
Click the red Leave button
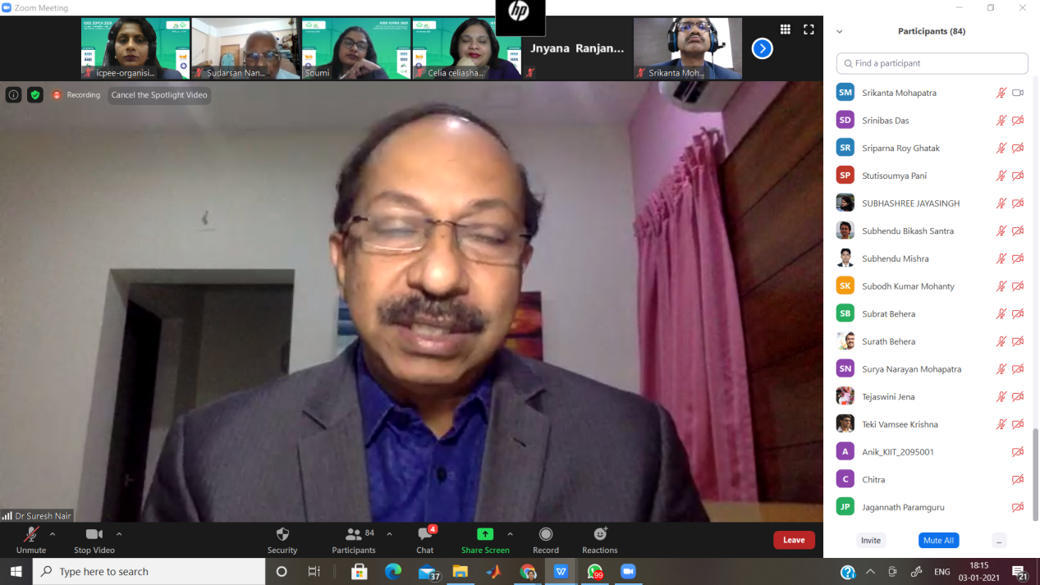click(794, 540)
